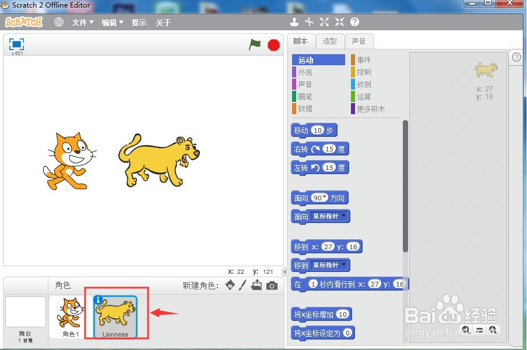The width and height of the screenshot is (527, 350).
Task: Select the 画笔 block category
Action: (x=318, y=97)
